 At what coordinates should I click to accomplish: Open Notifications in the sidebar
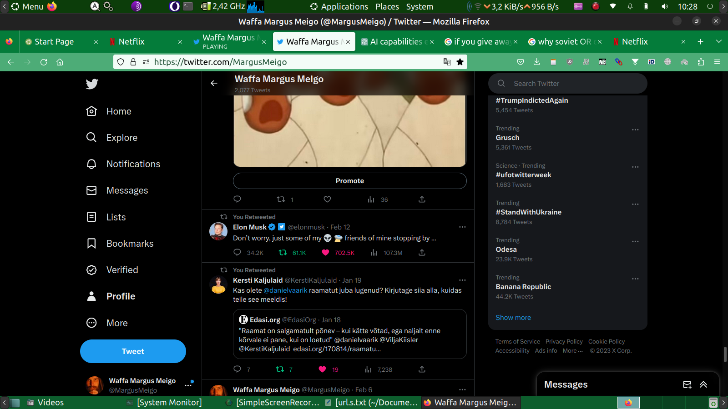[x=123, y=164]
